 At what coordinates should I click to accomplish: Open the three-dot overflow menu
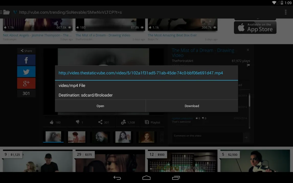286,12
